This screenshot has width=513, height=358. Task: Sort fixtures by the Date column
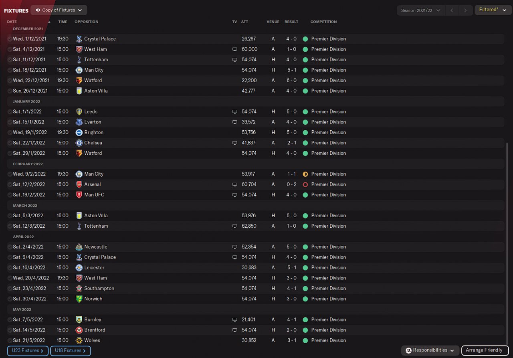coord(12,22)
